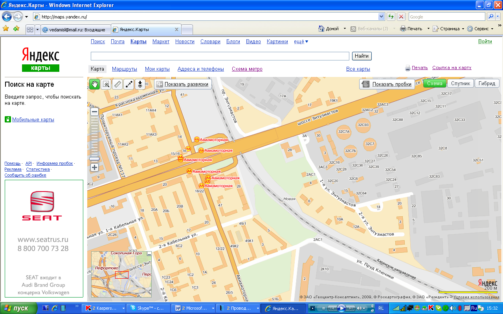
Task: Select the hand pan tool on map
Action: [x=94, y=84]
